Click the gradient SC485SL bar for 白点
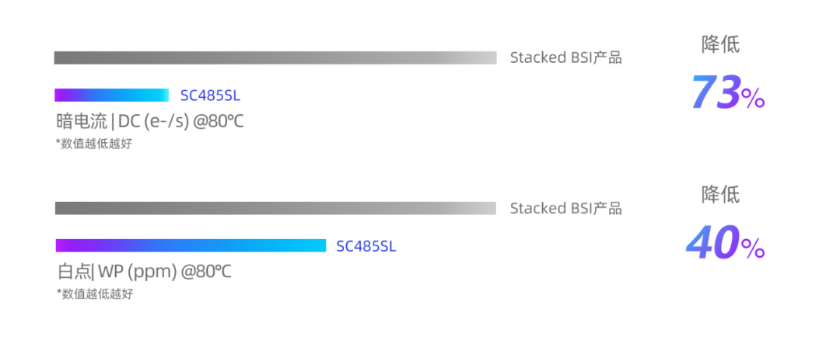Viewport: 840px width, 340px height. pos(191,245)
